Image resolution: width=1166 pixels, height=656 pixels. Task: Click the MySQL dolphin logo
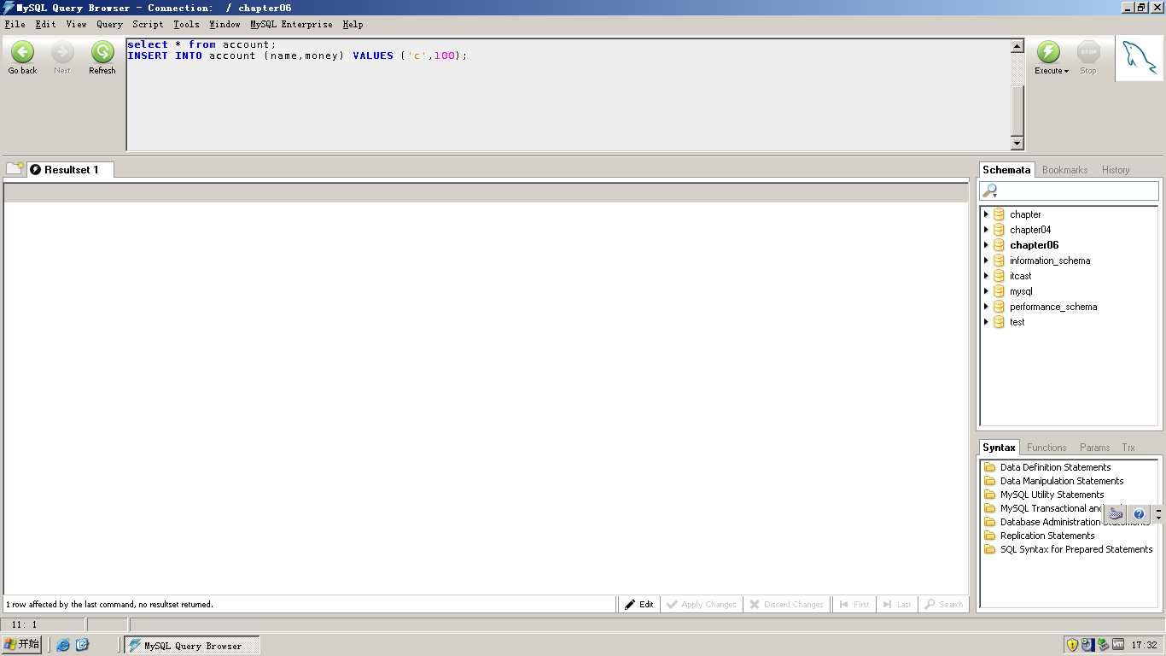1139,58
